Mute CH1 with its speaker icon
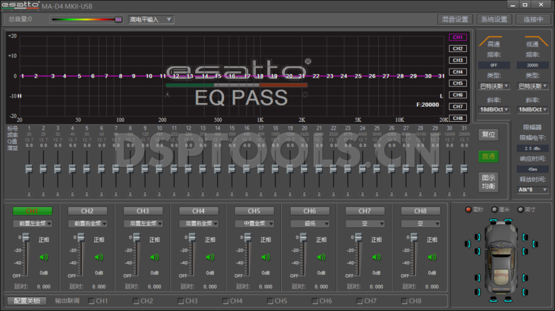This screenshot has height=311, width=555. coord(44,257)
